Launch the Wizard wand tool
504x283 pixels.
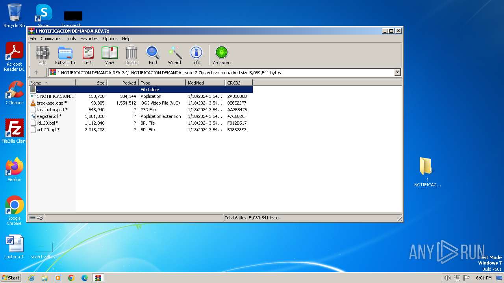174,55
